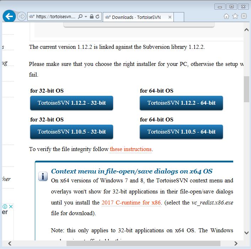
Task: Click the horizontal scrollbar left arrow
Action: pyautogui.click(x=10, y=244)
